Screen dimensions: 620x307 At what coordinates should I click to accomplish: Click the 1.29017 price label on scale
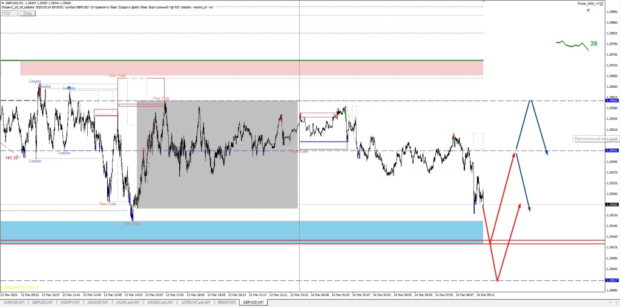click(612, 280)
